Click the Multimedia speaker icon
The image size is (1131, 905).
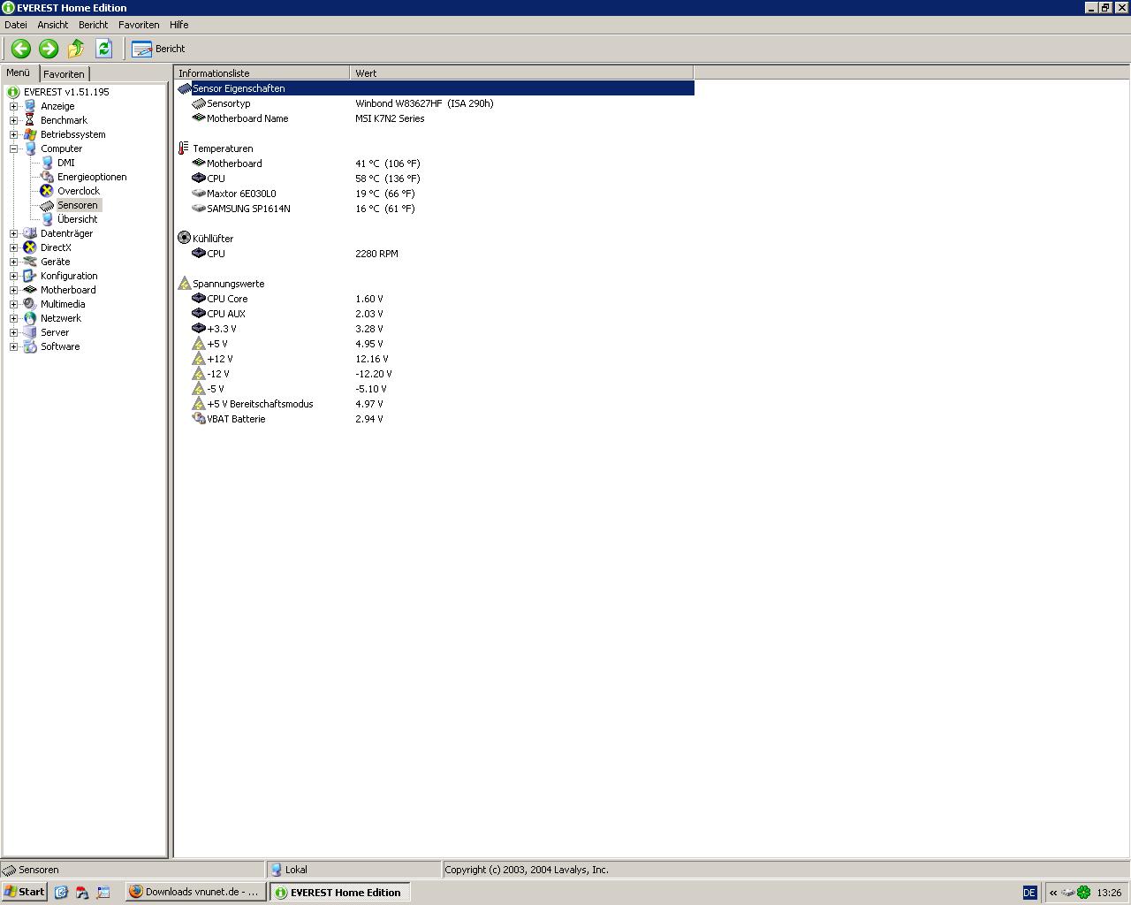[30, 304]
